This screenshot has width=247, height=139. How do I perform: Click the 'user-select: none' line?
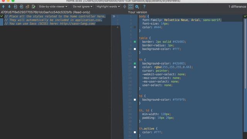(157, 85)
